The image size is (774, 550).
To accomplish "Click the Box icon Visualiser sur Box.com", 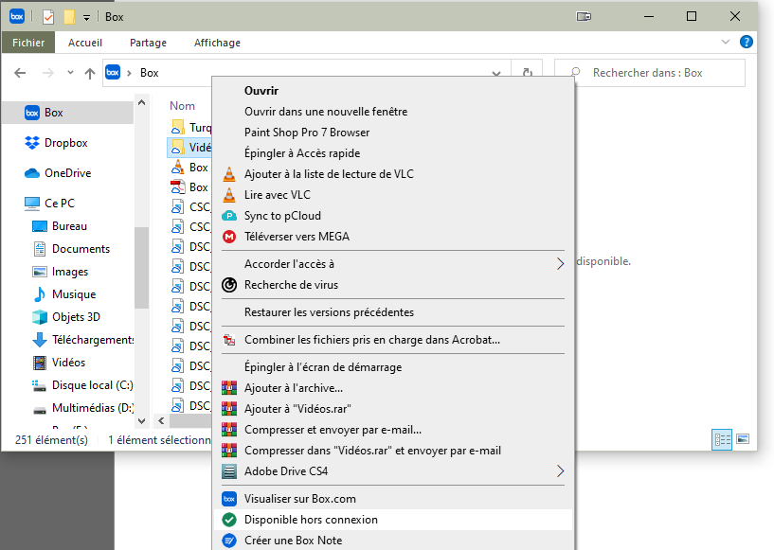I will 229,499.
